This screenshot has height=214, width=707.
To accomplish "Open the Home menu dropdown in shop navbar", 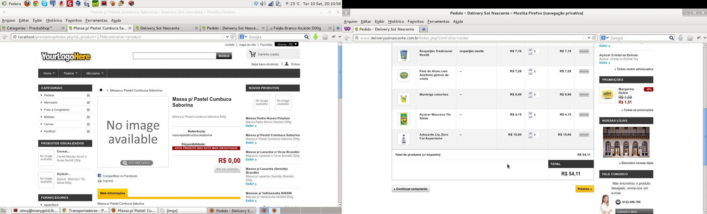I will tap(49, 73).
